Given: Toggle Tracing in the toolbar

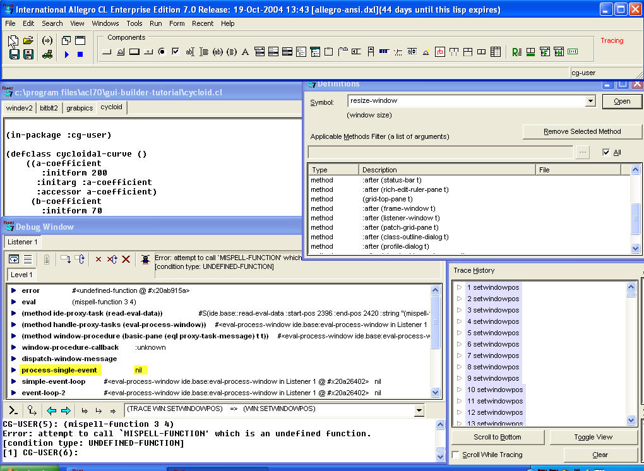Looking at the screenshot, I should pos(611,40).
